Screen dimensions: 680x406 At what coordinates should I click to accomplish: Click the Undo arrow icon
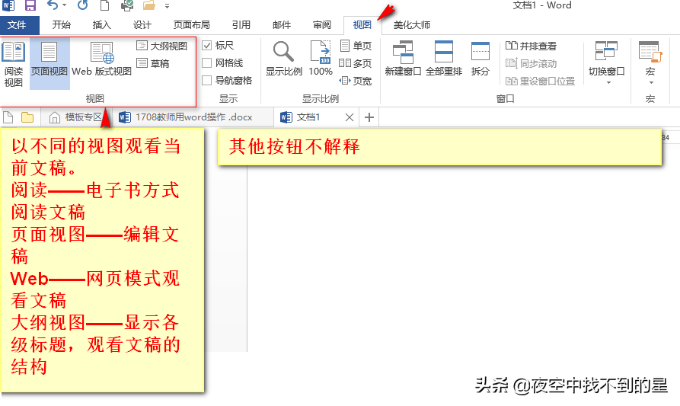pos(53,5)
